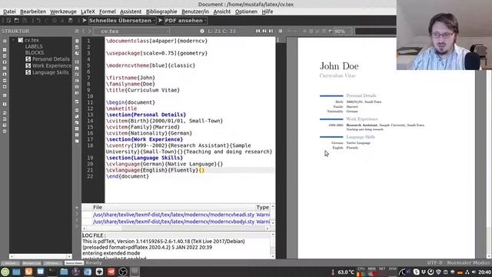Click the PDF search input field
Image resolution: width=492 pixels, height=277 pixels.
tap(376, 31)
